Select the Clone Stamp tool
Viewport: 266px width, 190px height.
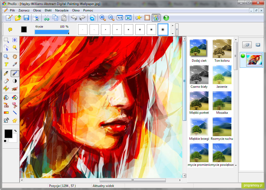[6, 105]
